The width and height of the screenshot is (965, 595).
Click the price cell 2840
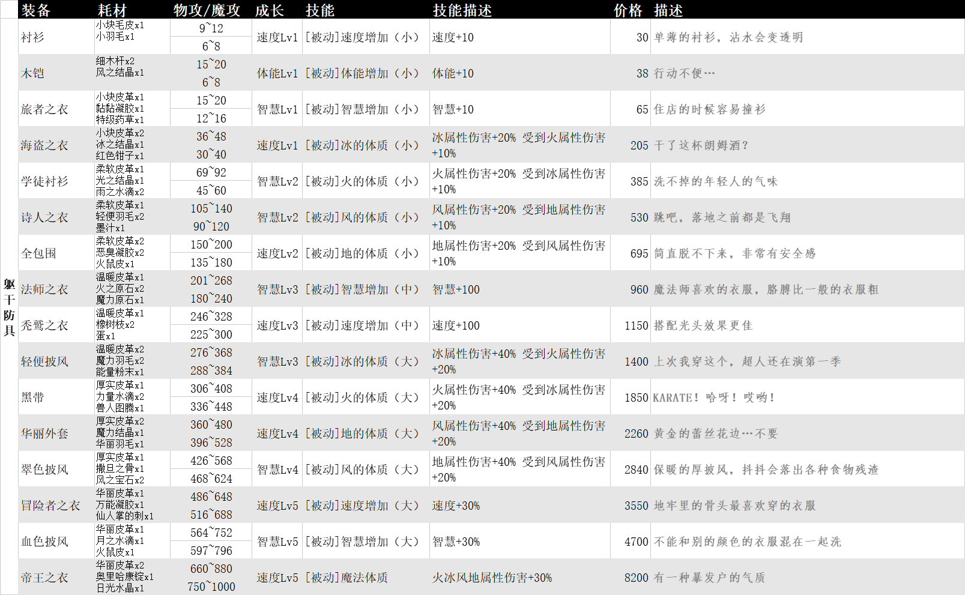click(x=631, y=469)
